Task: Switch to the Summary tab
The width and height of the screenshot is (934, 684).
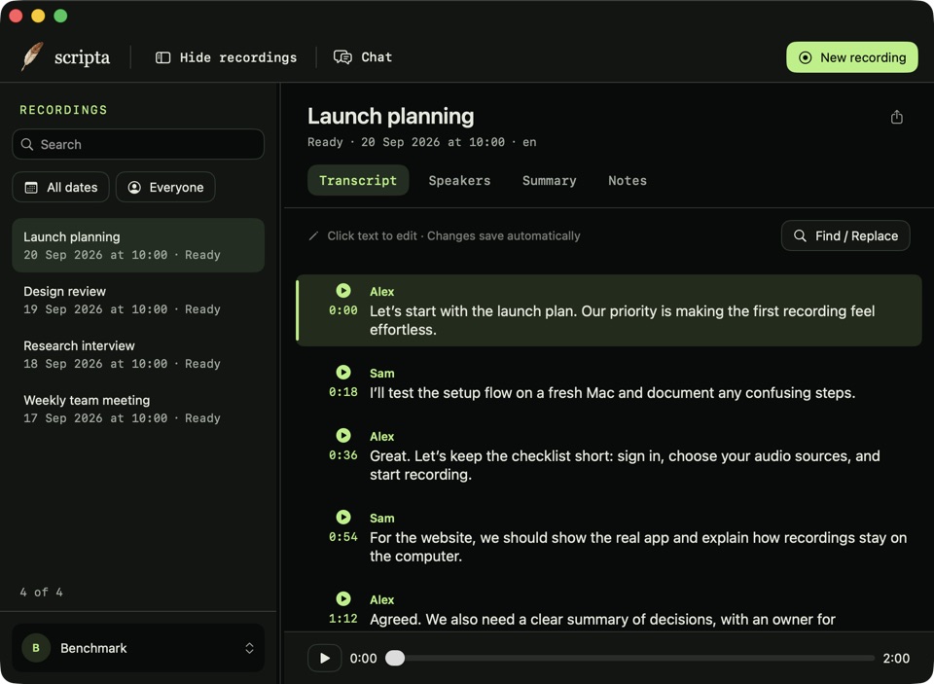Action: pos(549,181)
